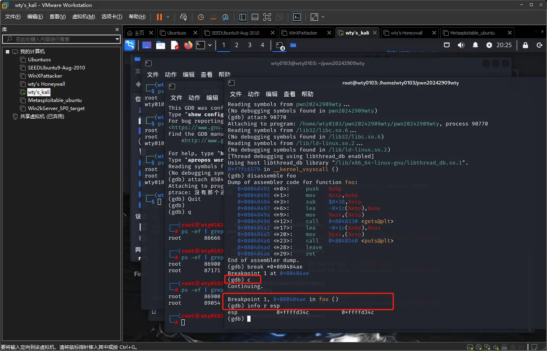Select WinXPattacker in the library tree

pyautogui.click(x=45, y=76)
